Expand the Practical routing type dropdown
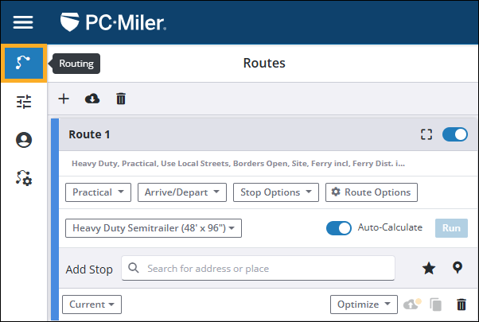Image resolution: width=479 pixels, height=322 pixels. click(x=98, y=192)
